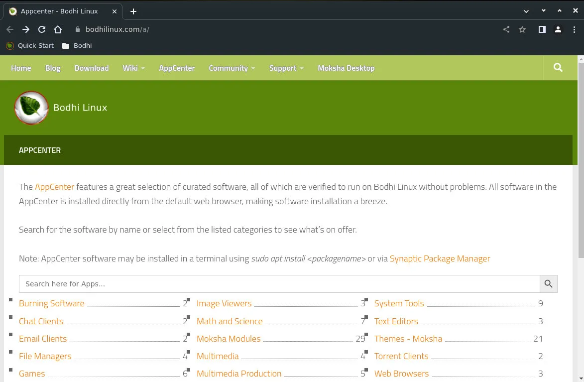The image size is (584, 382).
Task: Click the Bodhi Linux site title
Action: (x=80, y=108)
